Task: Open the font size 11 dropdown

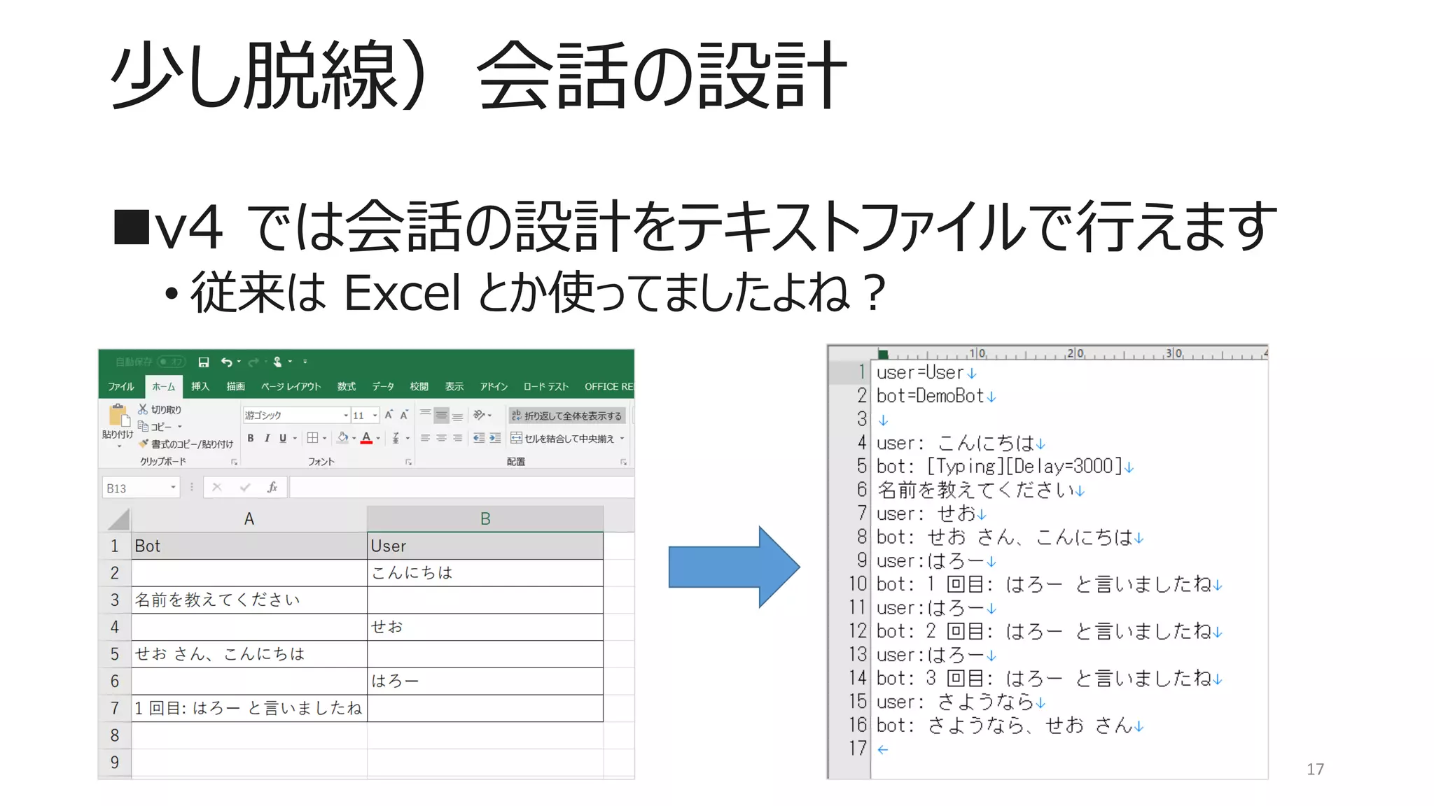Action: pyautogui.click(x=375, y=415)
